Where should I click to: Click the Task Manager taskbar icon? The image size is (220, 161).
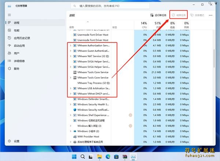133,156
